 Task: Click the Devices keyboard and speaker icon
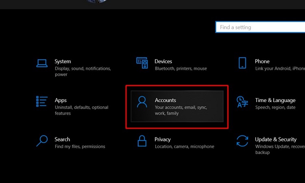coord(142,63)
